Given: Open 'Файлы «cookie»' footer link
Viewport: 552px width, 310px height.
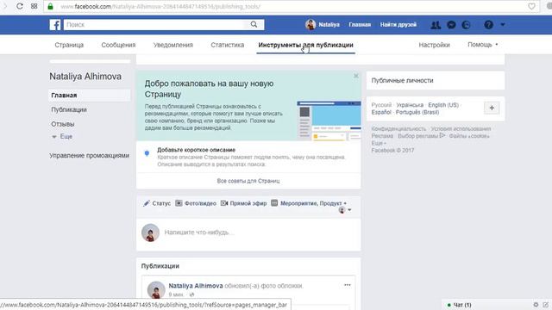Looking at the screenshot, I should (469, 136).
